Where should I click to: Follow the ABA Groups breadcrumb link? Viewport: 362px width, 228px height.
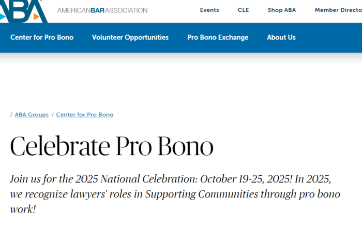pos(32,115)
